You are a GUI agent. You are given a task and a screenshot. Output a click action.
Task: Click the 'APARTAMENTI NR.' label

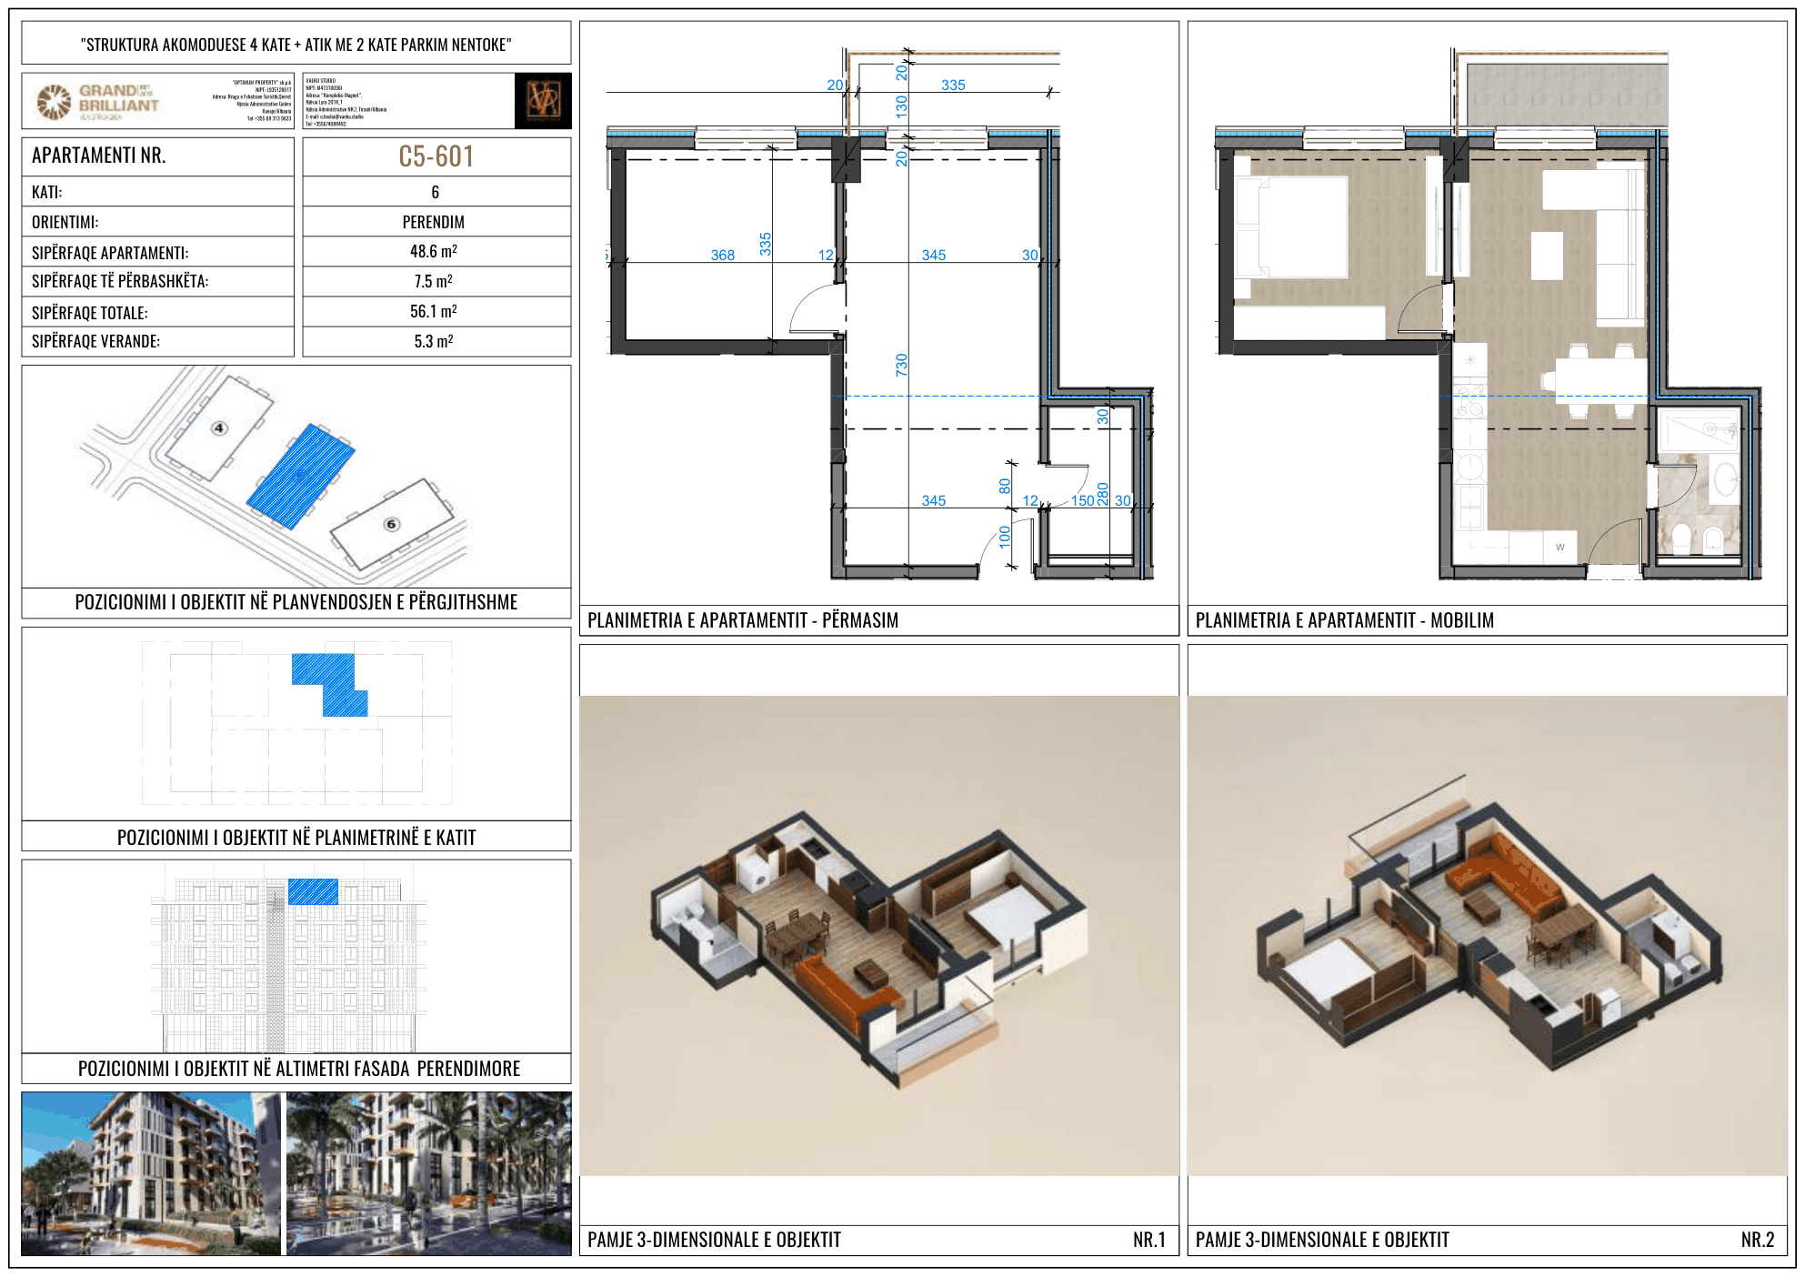[x=99, y=156]
